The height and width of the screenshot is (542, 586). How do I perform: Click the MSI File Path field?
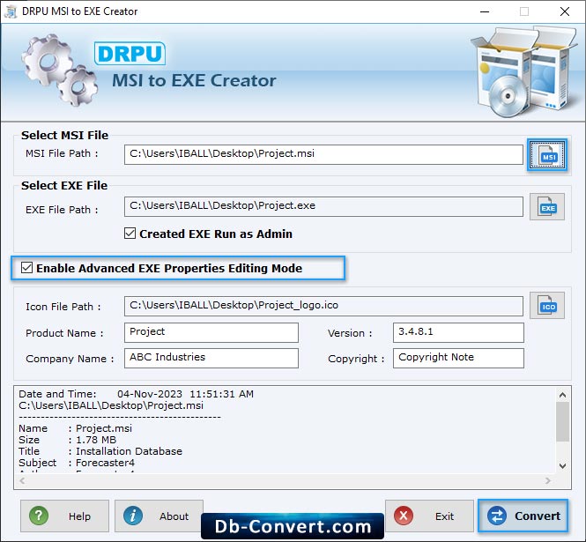click(323, 154)
